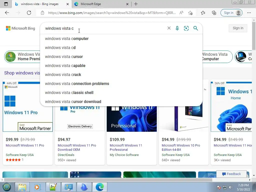
Task: Choose suggestion windows vista capable
Action: coord(121,66)
